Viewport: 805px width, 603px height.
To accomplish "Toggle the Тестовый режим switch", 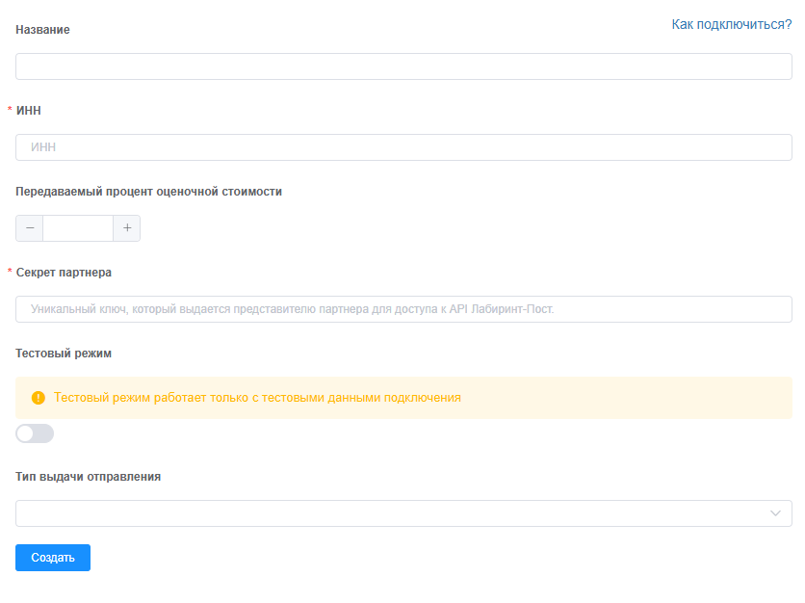I will coord(35,433).
